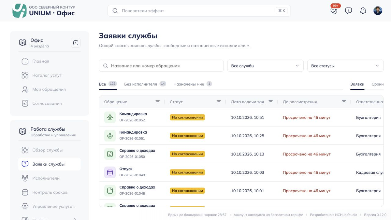The image size is (391, 220).
Task: Click search magnifier icon in top bar
Action: (x=115, y=11)
